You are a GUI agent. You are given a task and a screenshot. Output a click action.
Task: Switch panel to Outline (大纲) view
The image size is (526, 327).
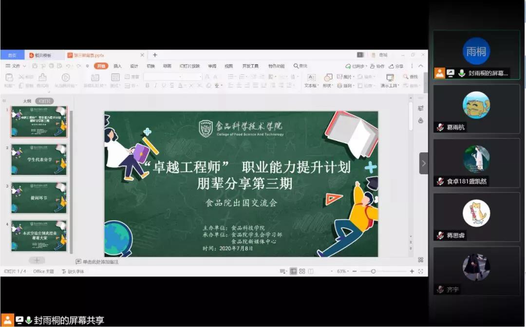click(27, 101)
